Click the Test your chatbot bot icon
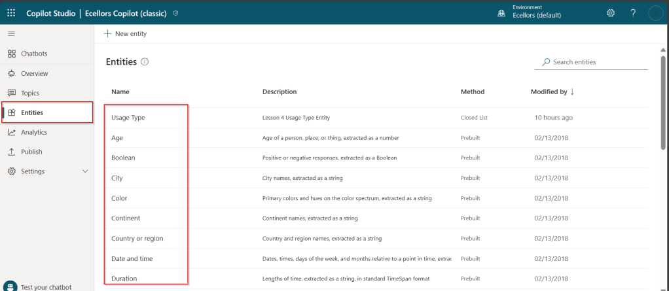This screenshot has height=291, width=669. point(11,286)
